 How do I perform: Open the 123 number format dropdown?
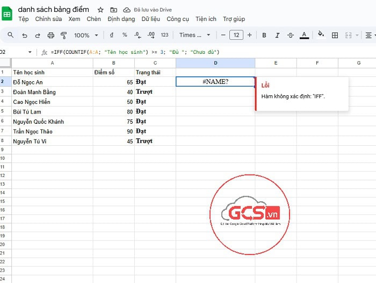[164, 36]
